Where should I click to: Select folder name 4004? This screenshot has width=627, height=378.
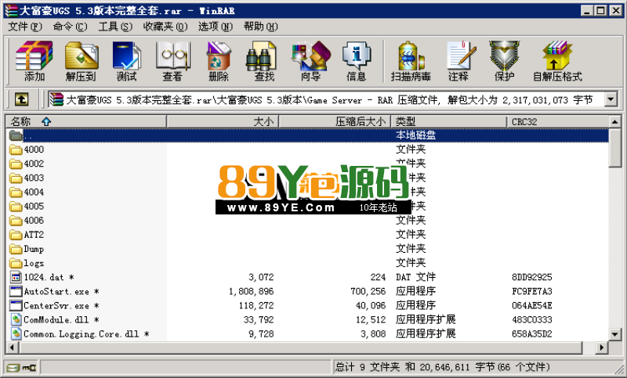34,192
